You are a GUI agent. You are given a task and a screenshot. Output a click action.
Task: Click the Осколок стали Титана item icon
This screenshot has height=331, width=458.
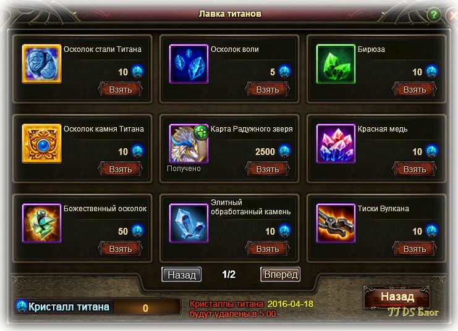(x=41, y=64)
